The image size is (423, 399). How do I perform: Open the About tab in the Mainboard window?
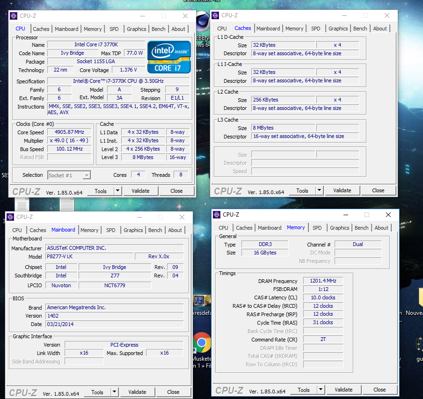(x=175, y=230)
